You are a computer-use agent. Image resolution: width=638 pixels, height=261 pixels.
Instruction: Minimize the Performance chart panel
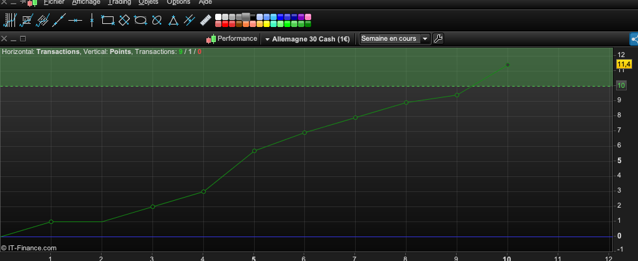pos(13,39)
